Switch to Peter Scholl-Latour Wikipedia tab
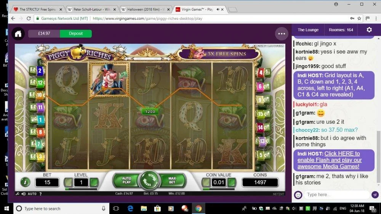Image resolution: width=381 pixels, height=214 pixels. point(92,10)
